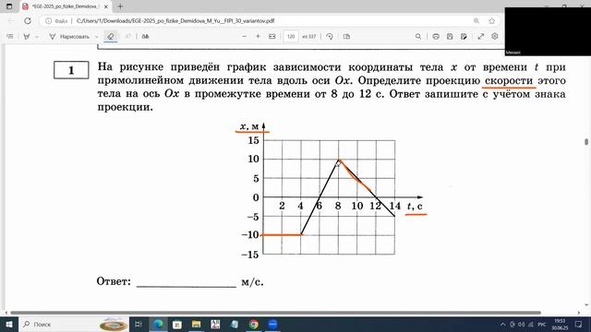
Task: Expand the highlighter options dropdown
Action: point(37,37)
